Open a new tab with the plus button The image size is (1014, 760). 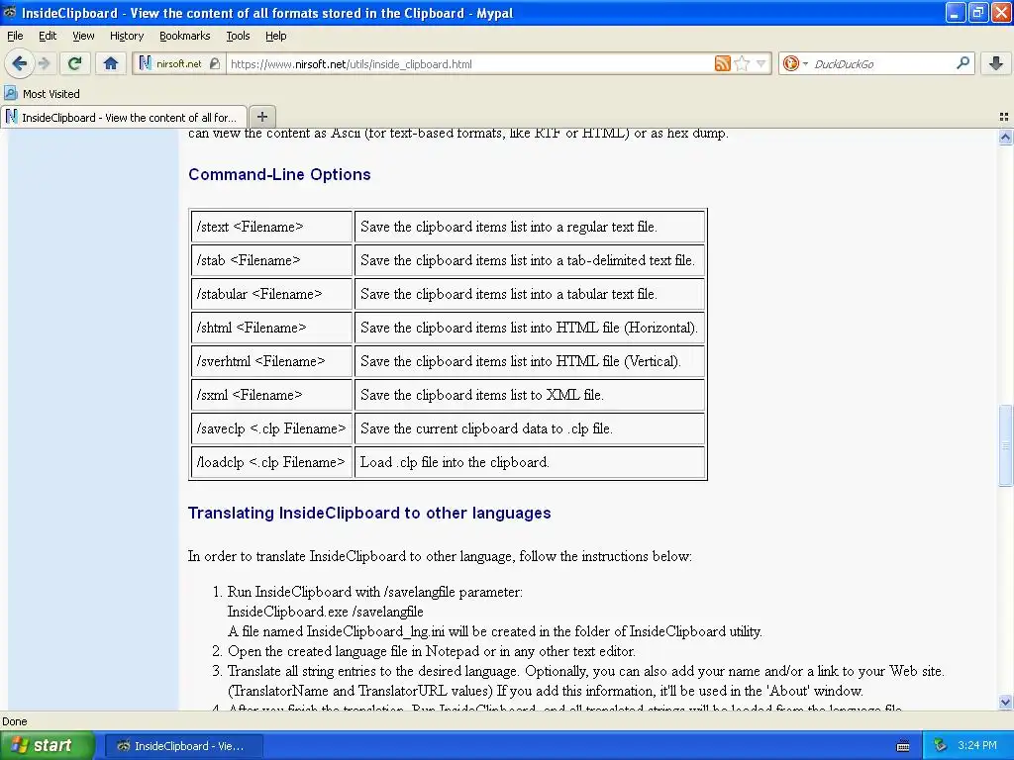click(x=261, y=117)
